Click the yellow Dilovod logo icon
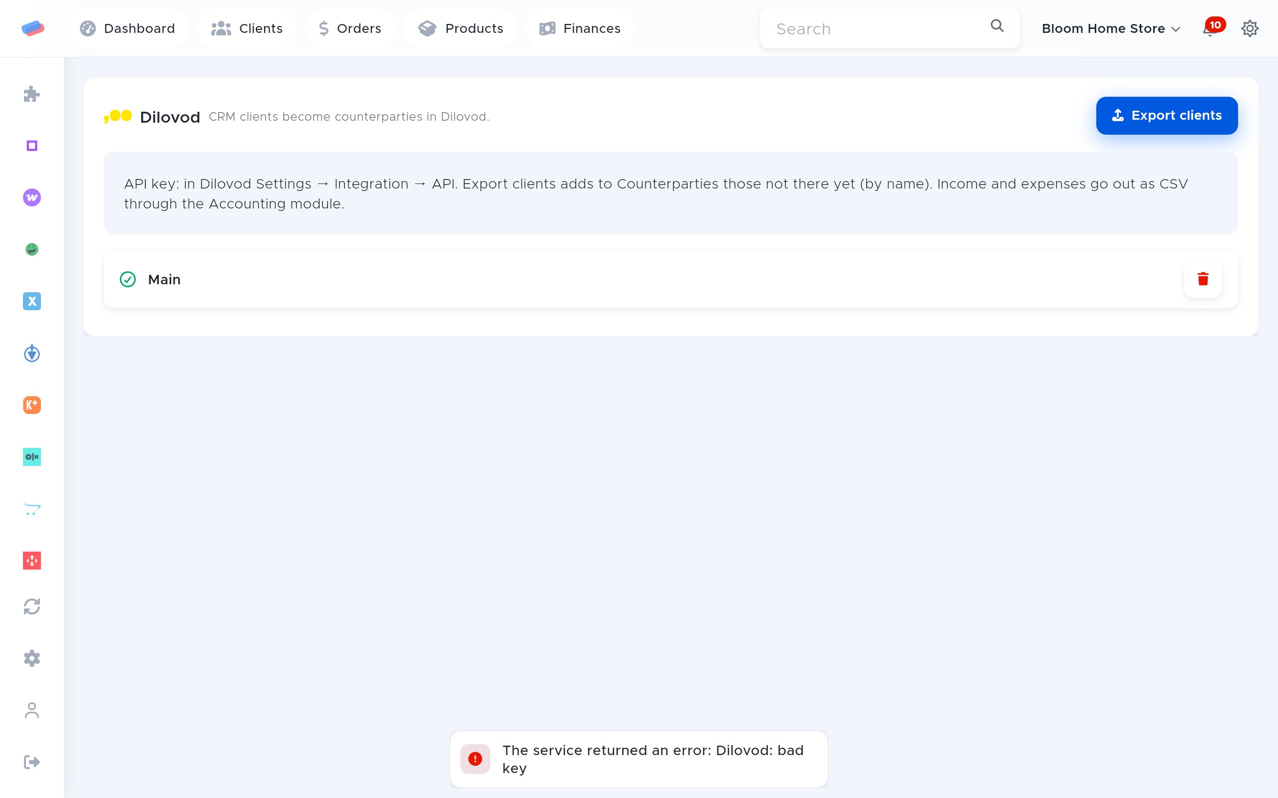The width and height of the screenshot is (1278, 798). coord(117,116)
